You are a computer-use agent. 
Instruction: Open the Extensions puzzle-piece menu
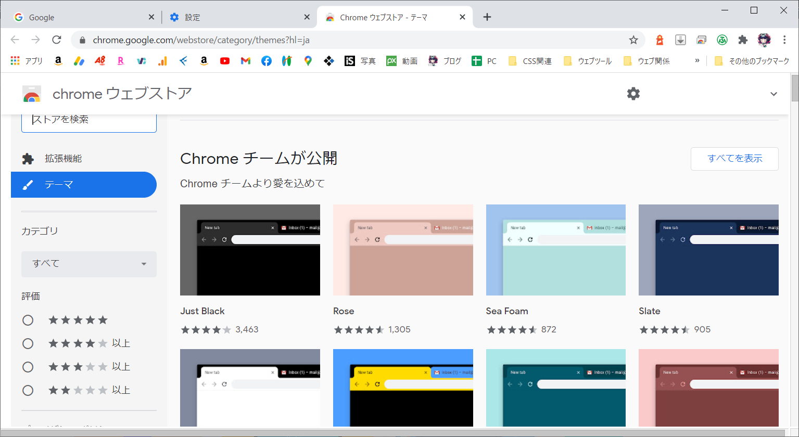pos(743,40)
